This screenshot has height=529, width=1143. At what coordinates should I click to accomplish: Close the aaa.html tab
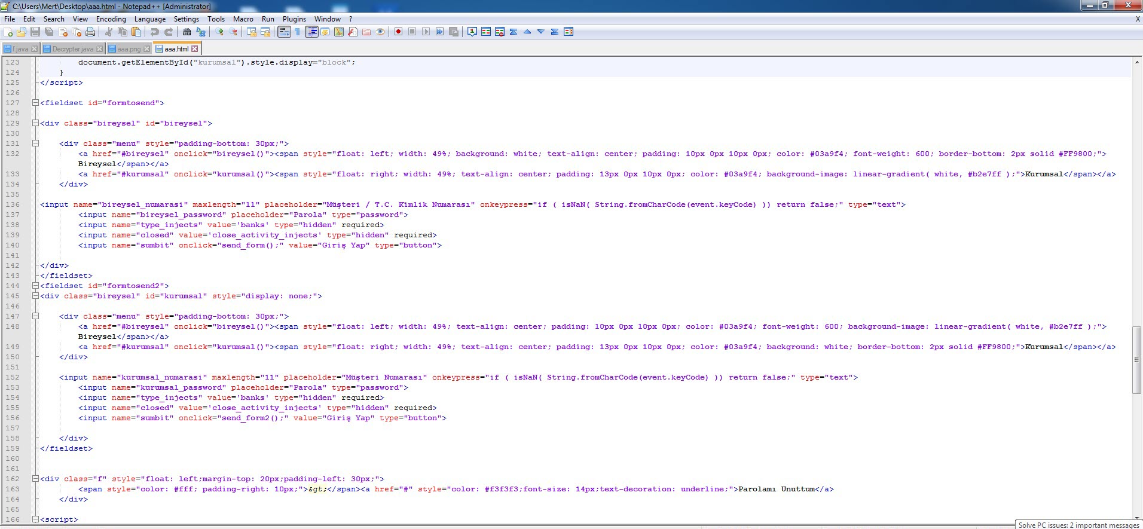pyautogui.click(x=194, y=49)
